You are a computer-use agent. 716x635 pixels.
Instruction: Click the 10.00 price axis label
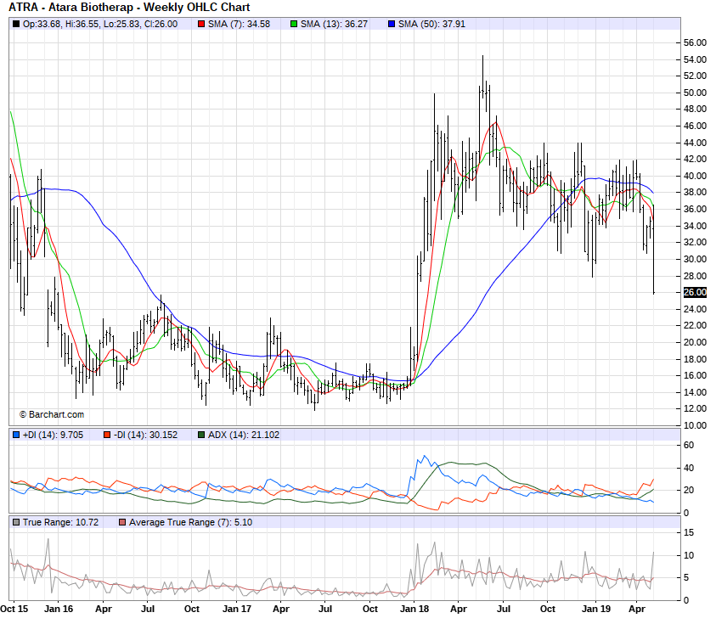pyautogui.click(x=695, y=425)
